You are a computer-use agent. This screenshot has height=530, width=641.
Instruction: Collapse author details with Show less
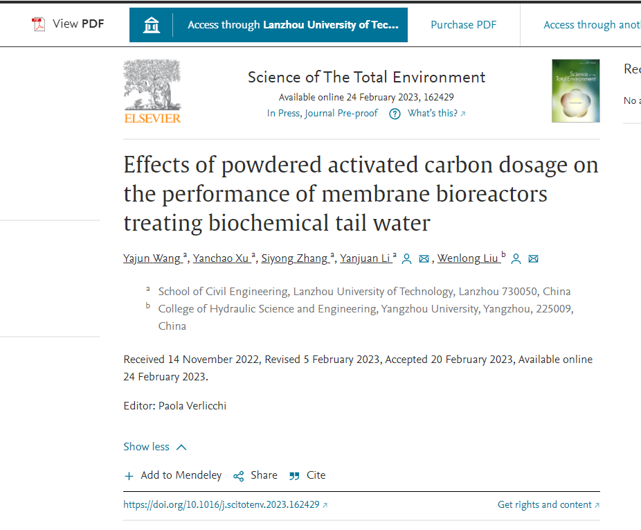155,447
